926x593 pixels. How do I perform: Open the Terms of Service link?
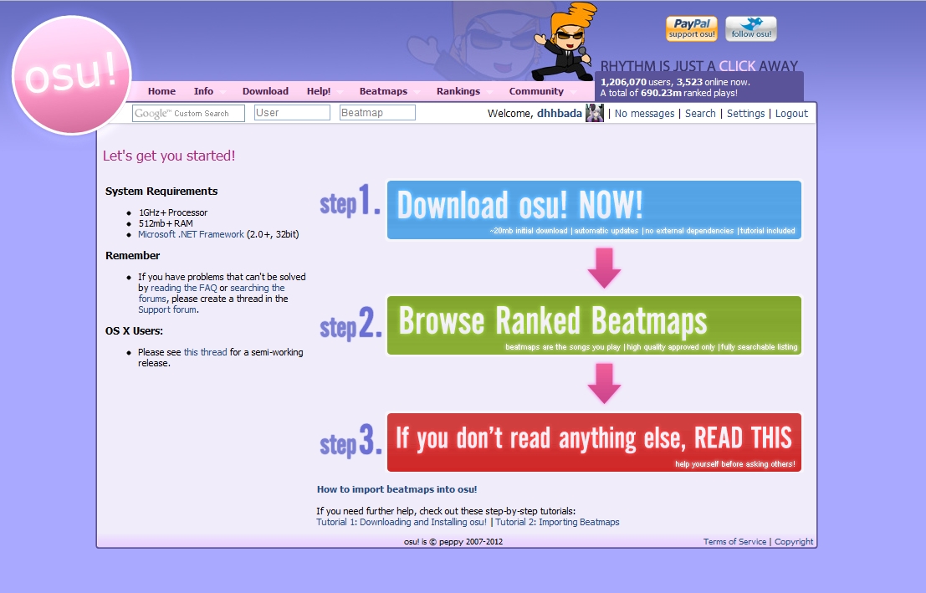click(x=734, y=542)
